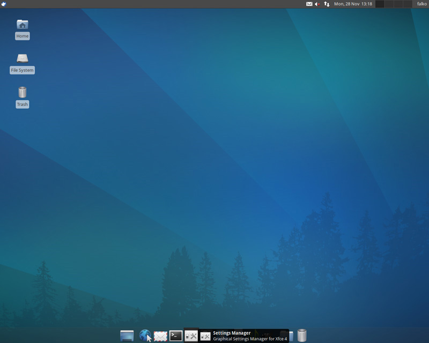Unmute audio via the panel speaker icon
The height and width of the screenshot is (343, 429).
(x=317, y=4)
